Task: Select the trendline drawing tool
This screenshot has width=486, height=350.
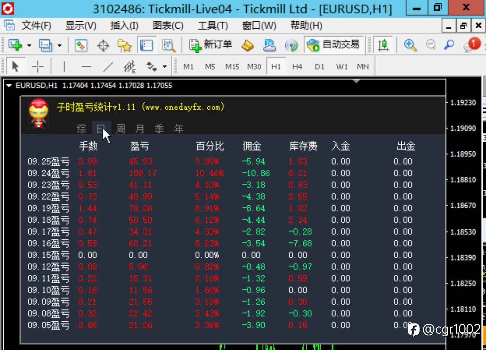Action: click(x=108, y=67)
